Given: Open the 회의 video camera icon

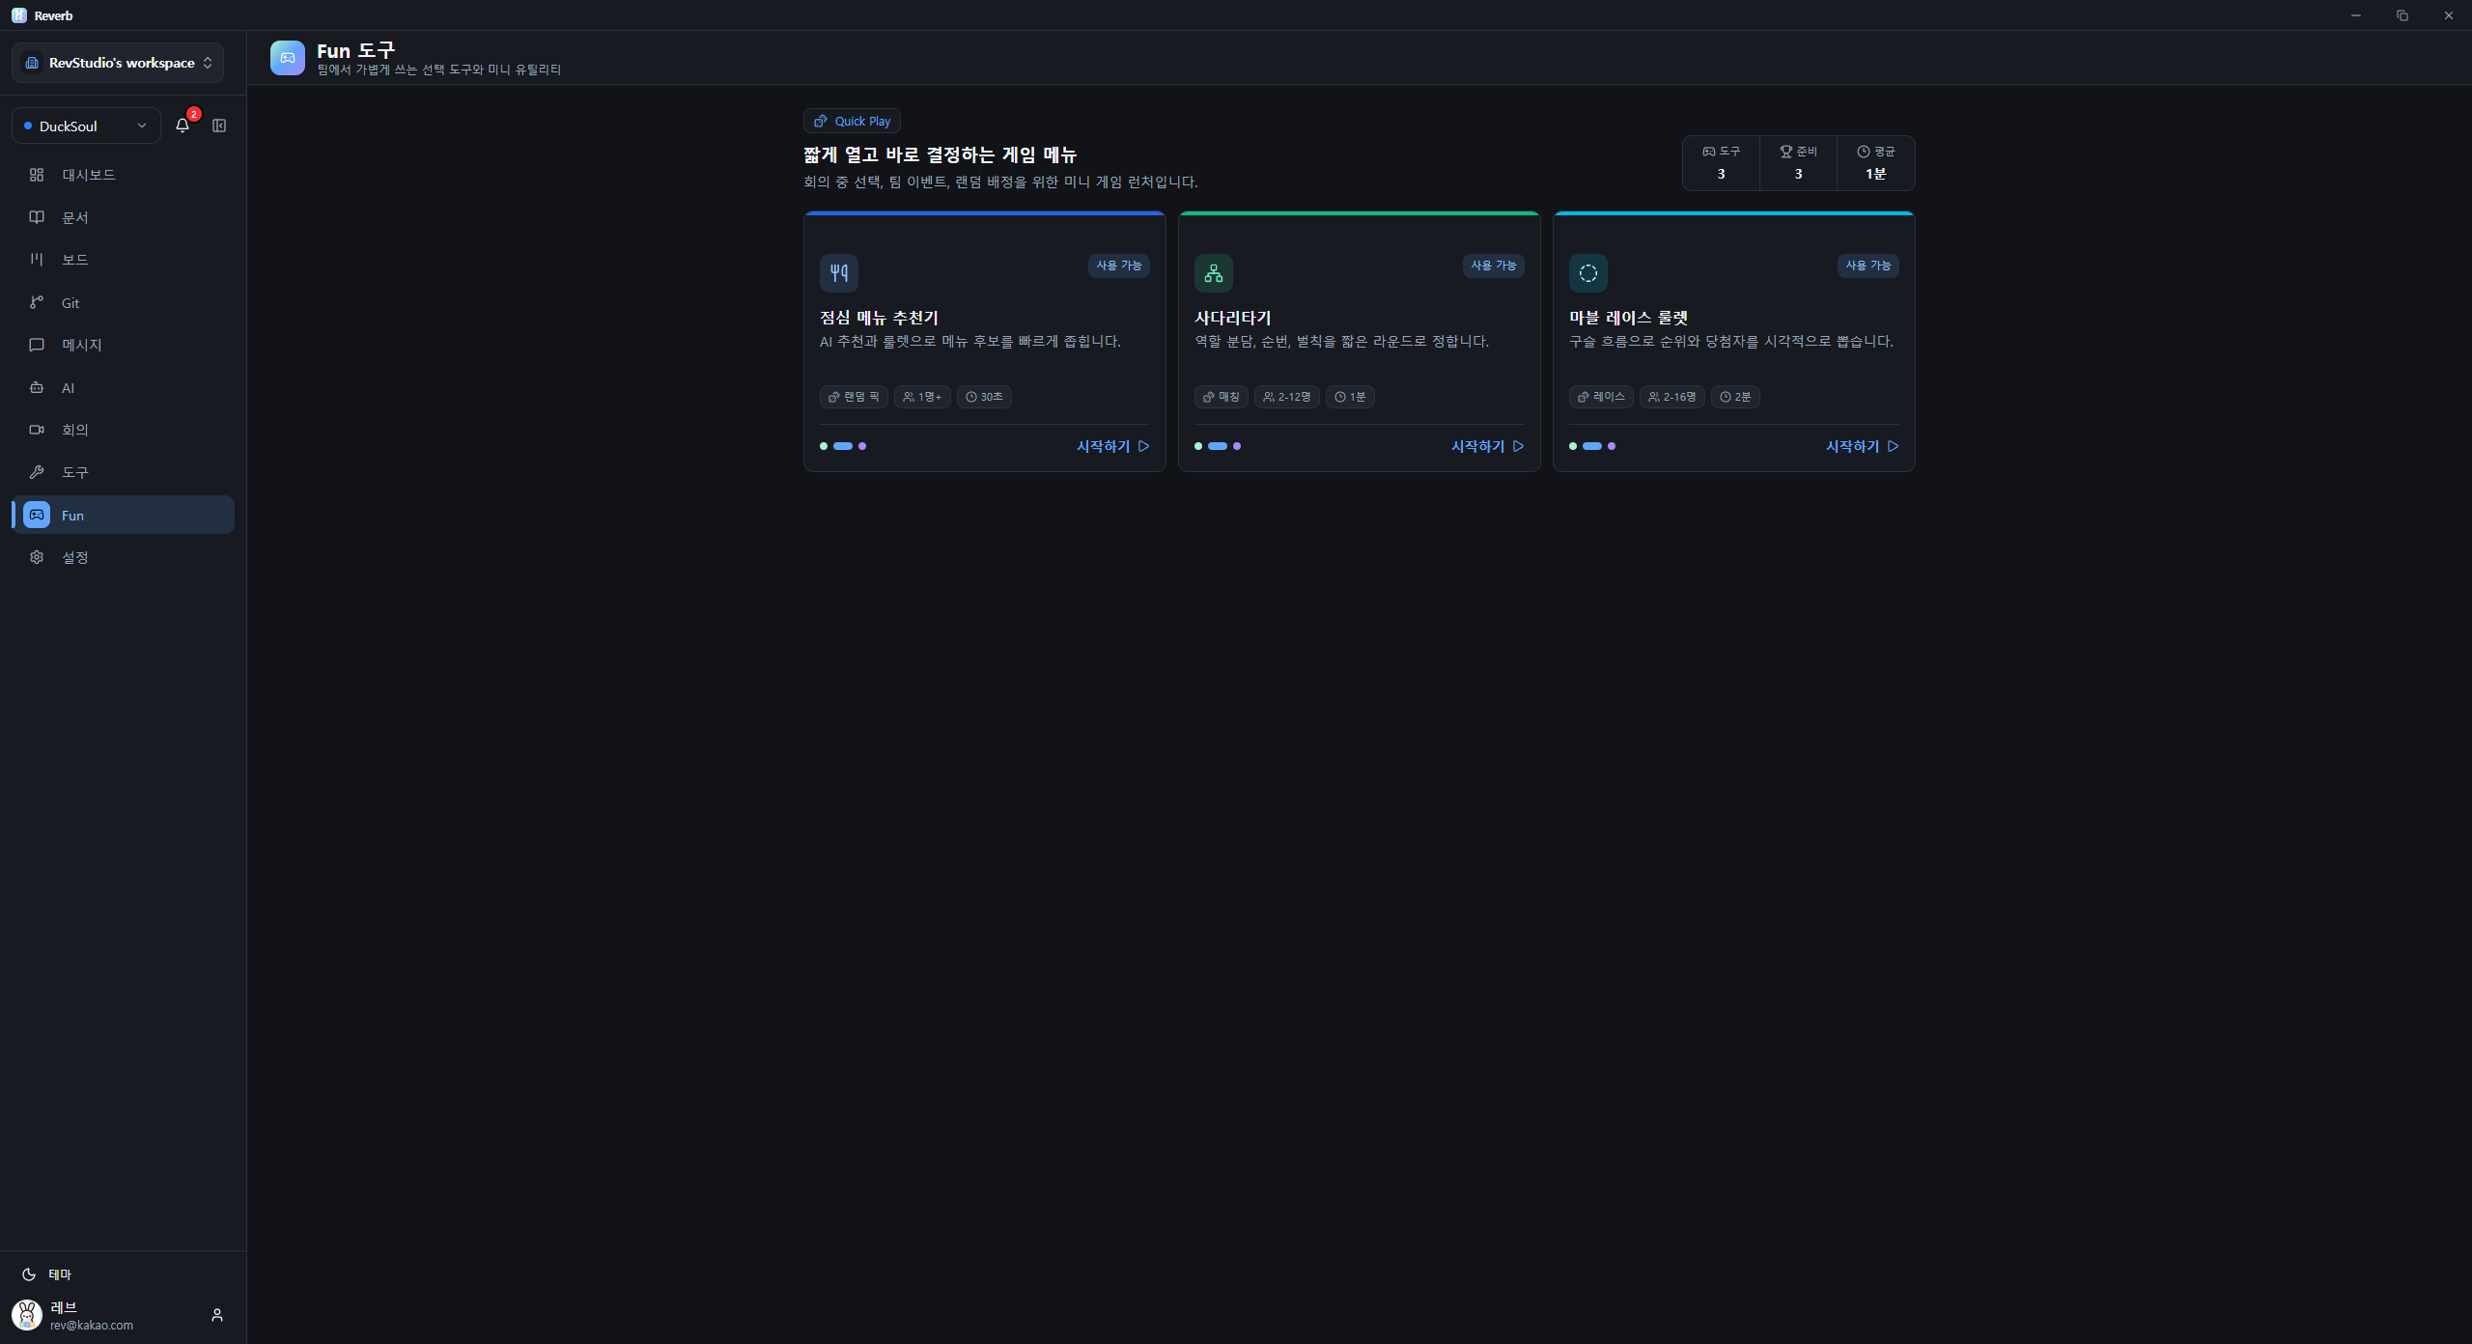Looking at the screenshot, I should (x=37, y=430).
